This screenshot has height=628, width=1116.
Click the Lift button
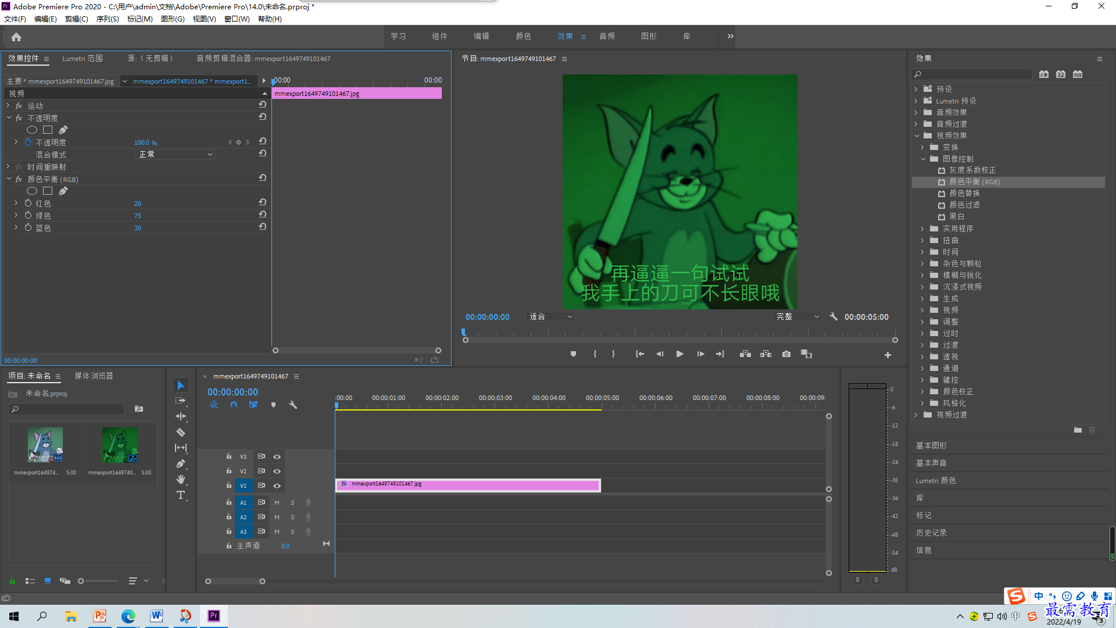[745, 354]
